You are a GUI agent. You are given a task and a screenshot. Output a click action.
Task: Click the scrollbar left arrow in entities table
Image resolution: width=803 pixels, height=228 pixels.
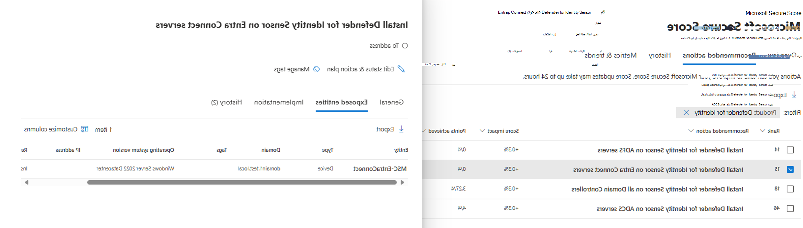26,182
